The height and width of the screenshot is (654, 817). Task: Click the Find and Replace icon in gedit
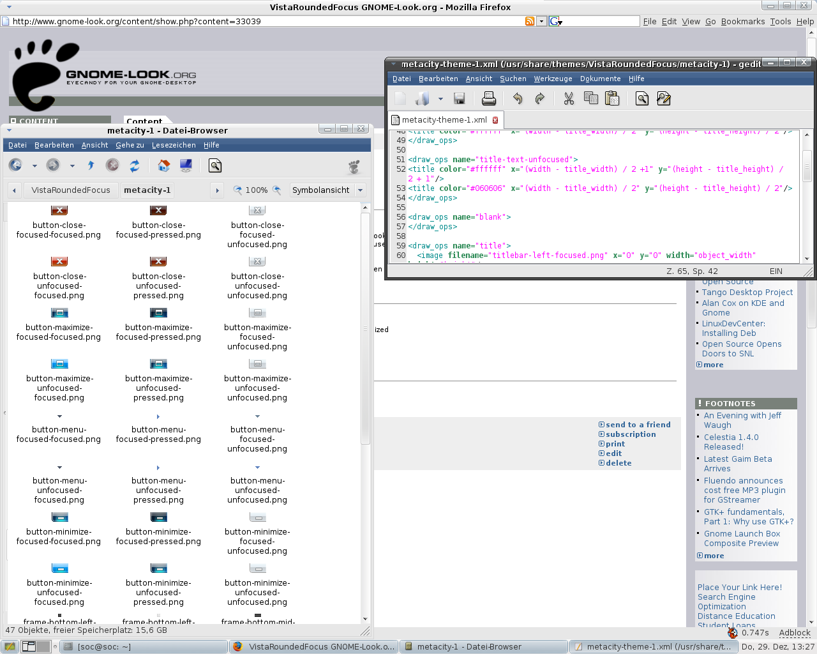tap(664, 98)
